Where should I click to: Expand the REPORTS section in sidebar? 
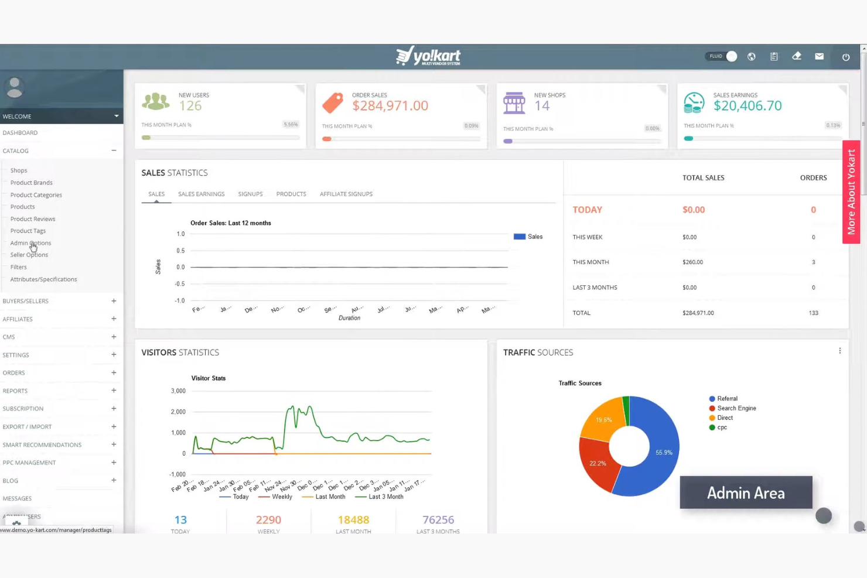(114, 391)
